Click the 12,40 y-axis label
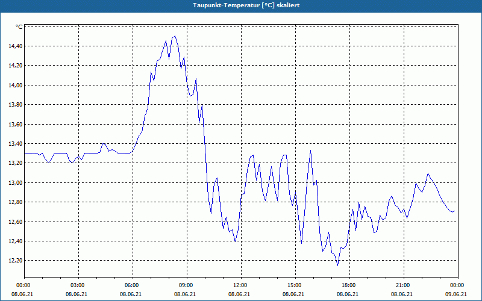The image size is (482, 301). [x=16, y=241]
